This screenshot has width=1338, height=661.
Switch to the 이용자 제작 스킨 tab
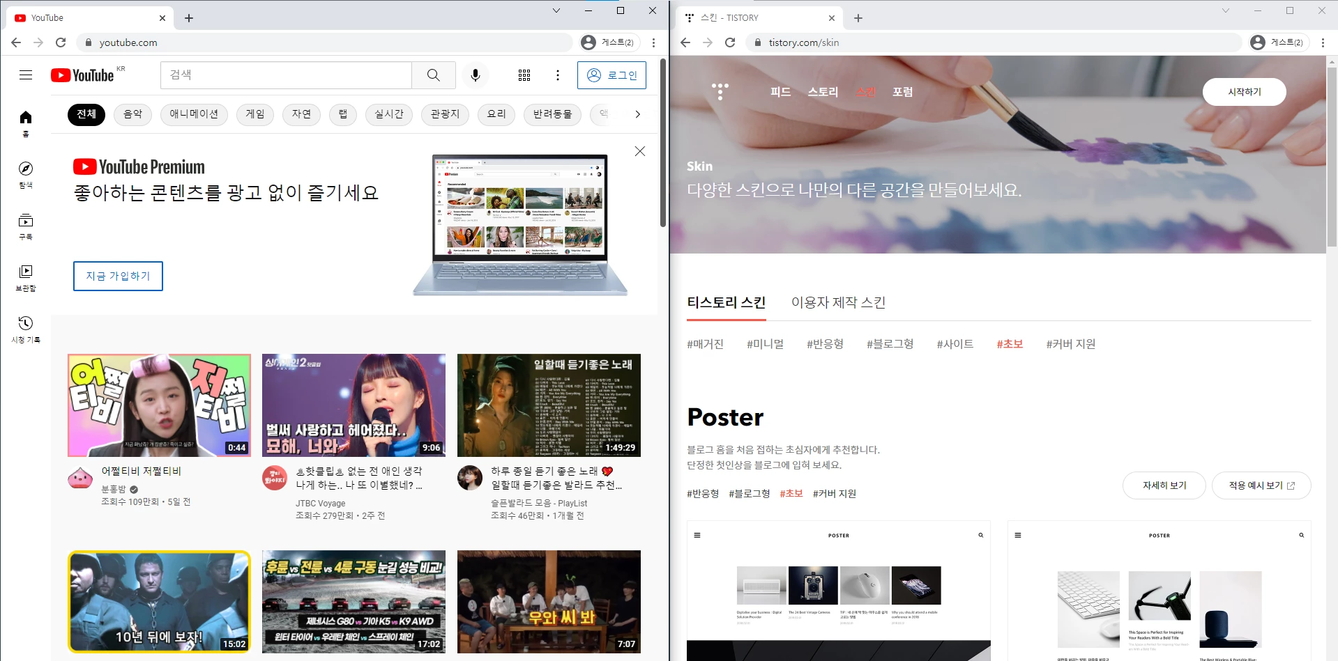(838, 302)
